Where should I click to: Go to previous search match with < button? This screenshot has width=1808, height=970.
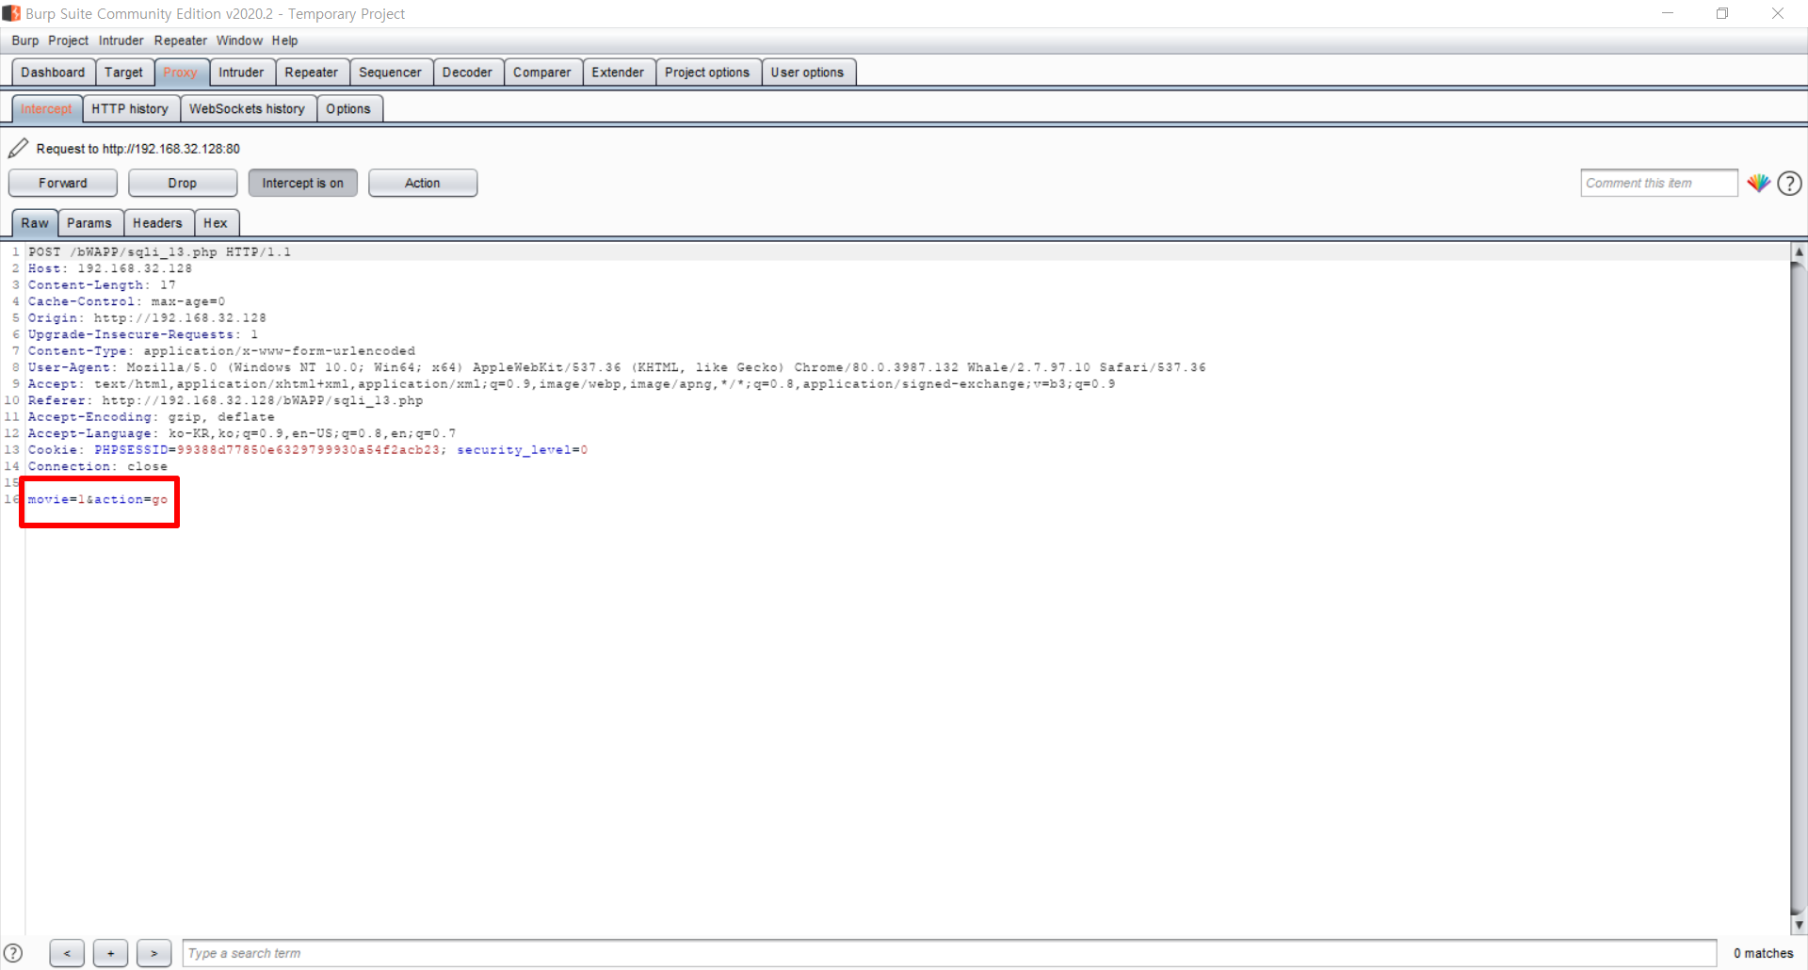pos(67,953)
